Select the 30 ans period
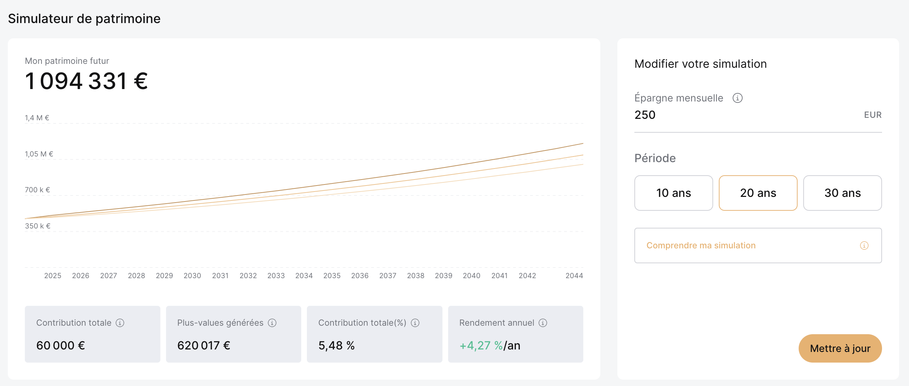Screen dimensions: 909x386 [x=842, y=193]
